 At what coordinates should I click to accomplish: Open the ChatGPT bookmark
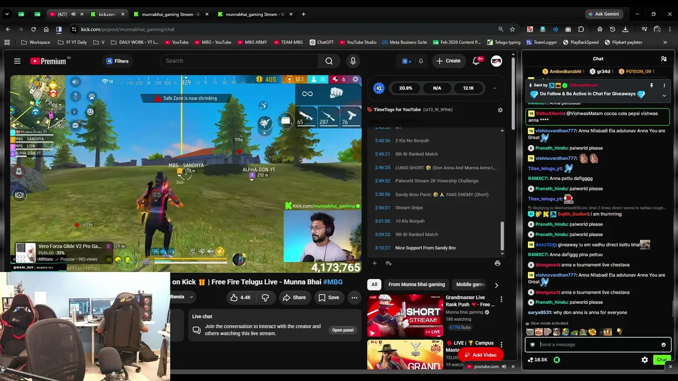(321, 42)
